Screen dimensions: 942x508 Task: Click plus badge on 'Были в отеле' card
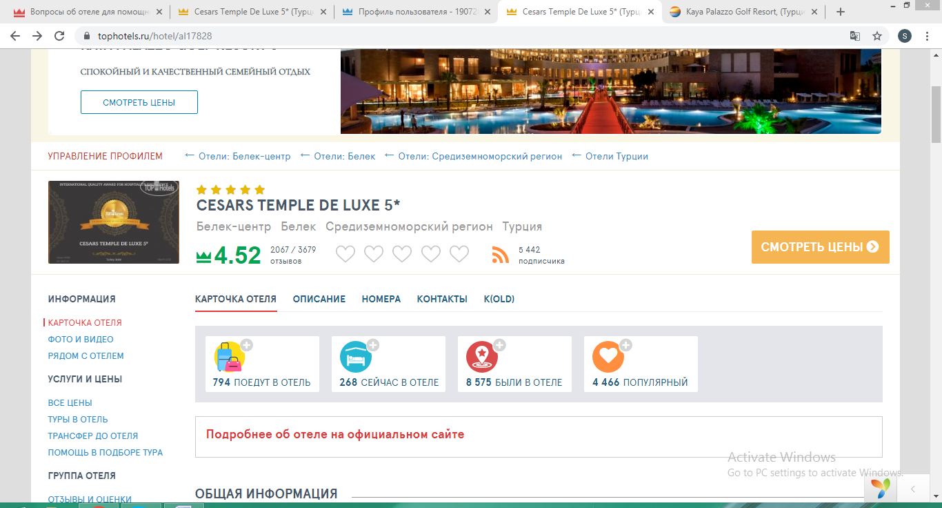(x=499, y=345)
